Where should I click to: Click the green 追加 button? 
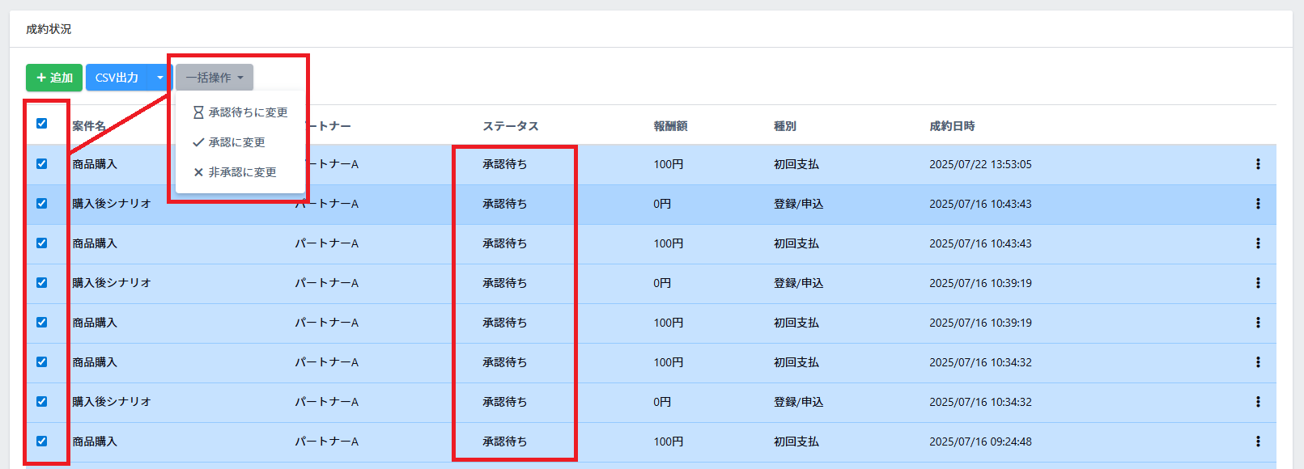coord(54,78)
